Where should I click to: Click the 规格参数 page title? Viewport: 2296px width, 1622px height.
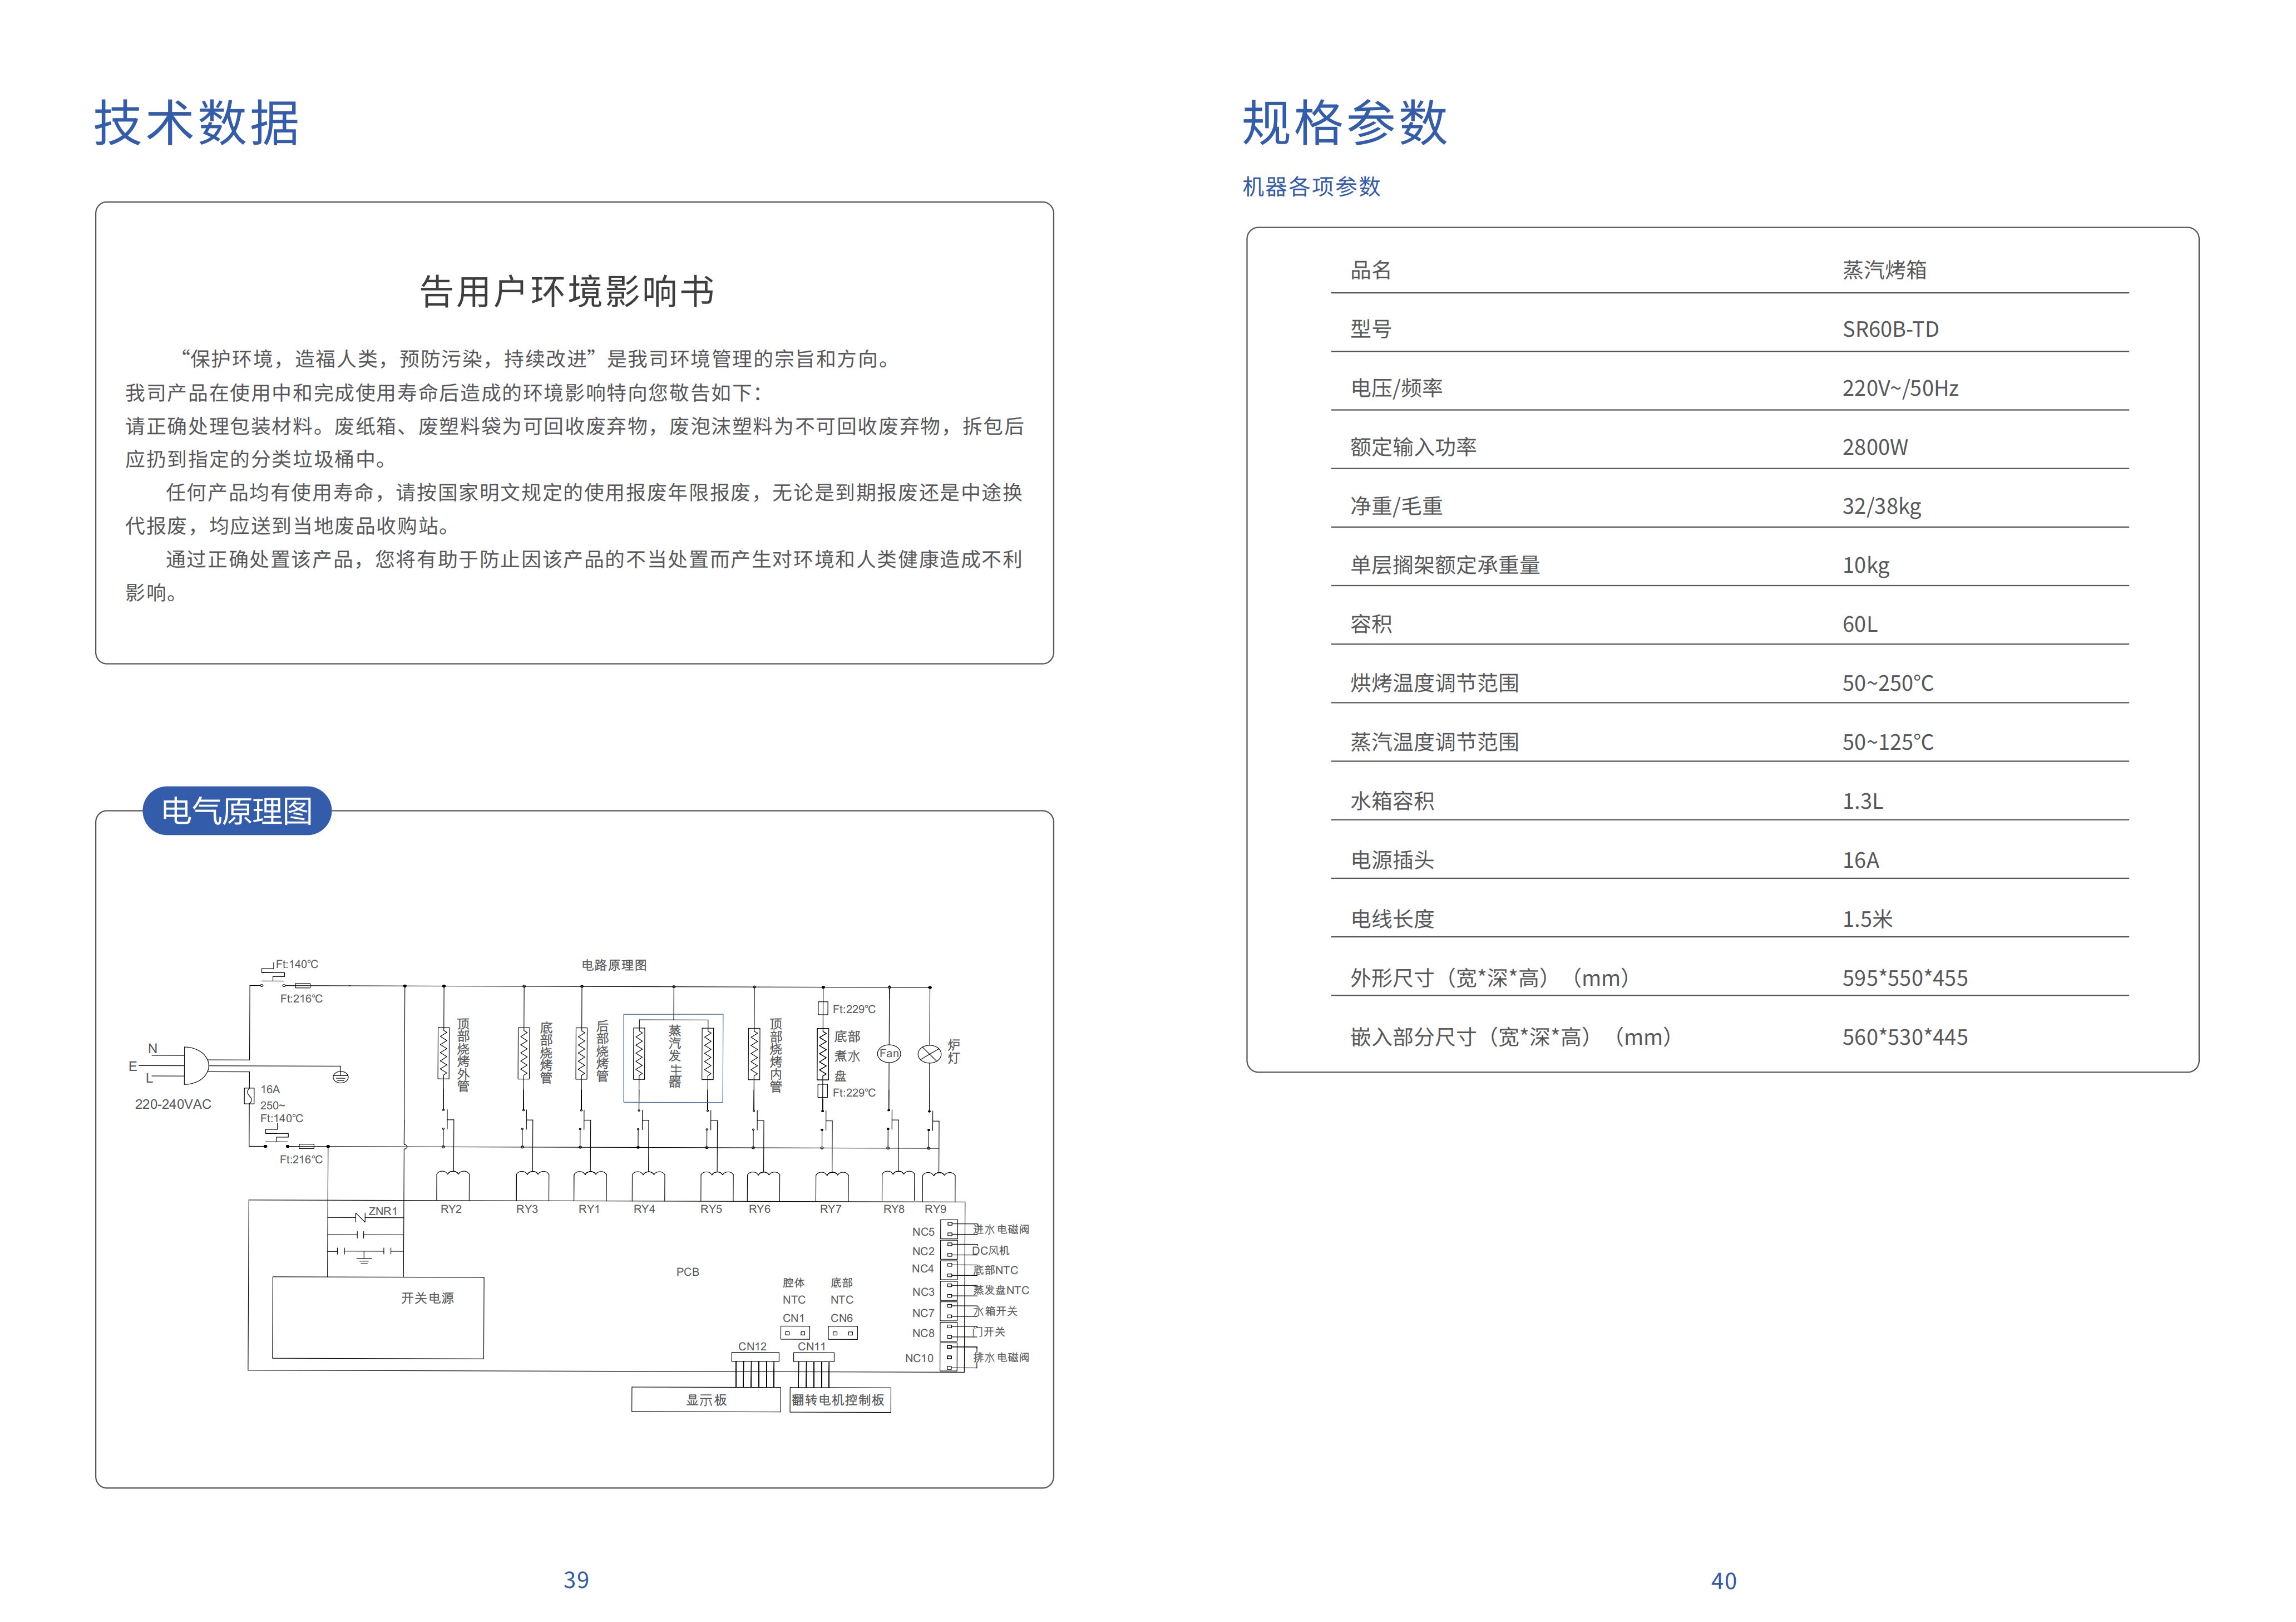tap(1343, 123)
